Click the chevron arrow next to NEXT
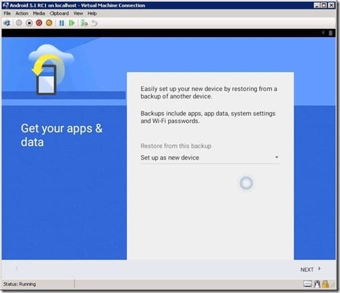This screenshot has width=340, height=293. pos(319,269)
